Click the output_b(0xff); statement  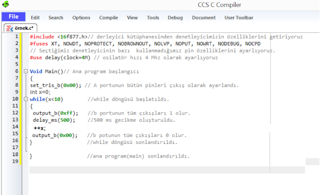(x=56, y=113)
